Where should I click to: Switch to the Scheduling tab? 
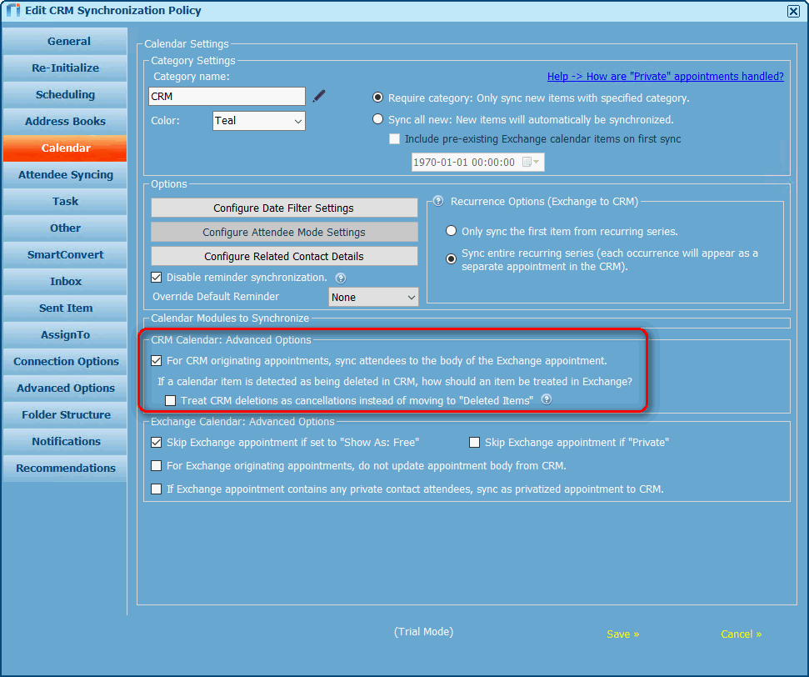tap(65, 94)
